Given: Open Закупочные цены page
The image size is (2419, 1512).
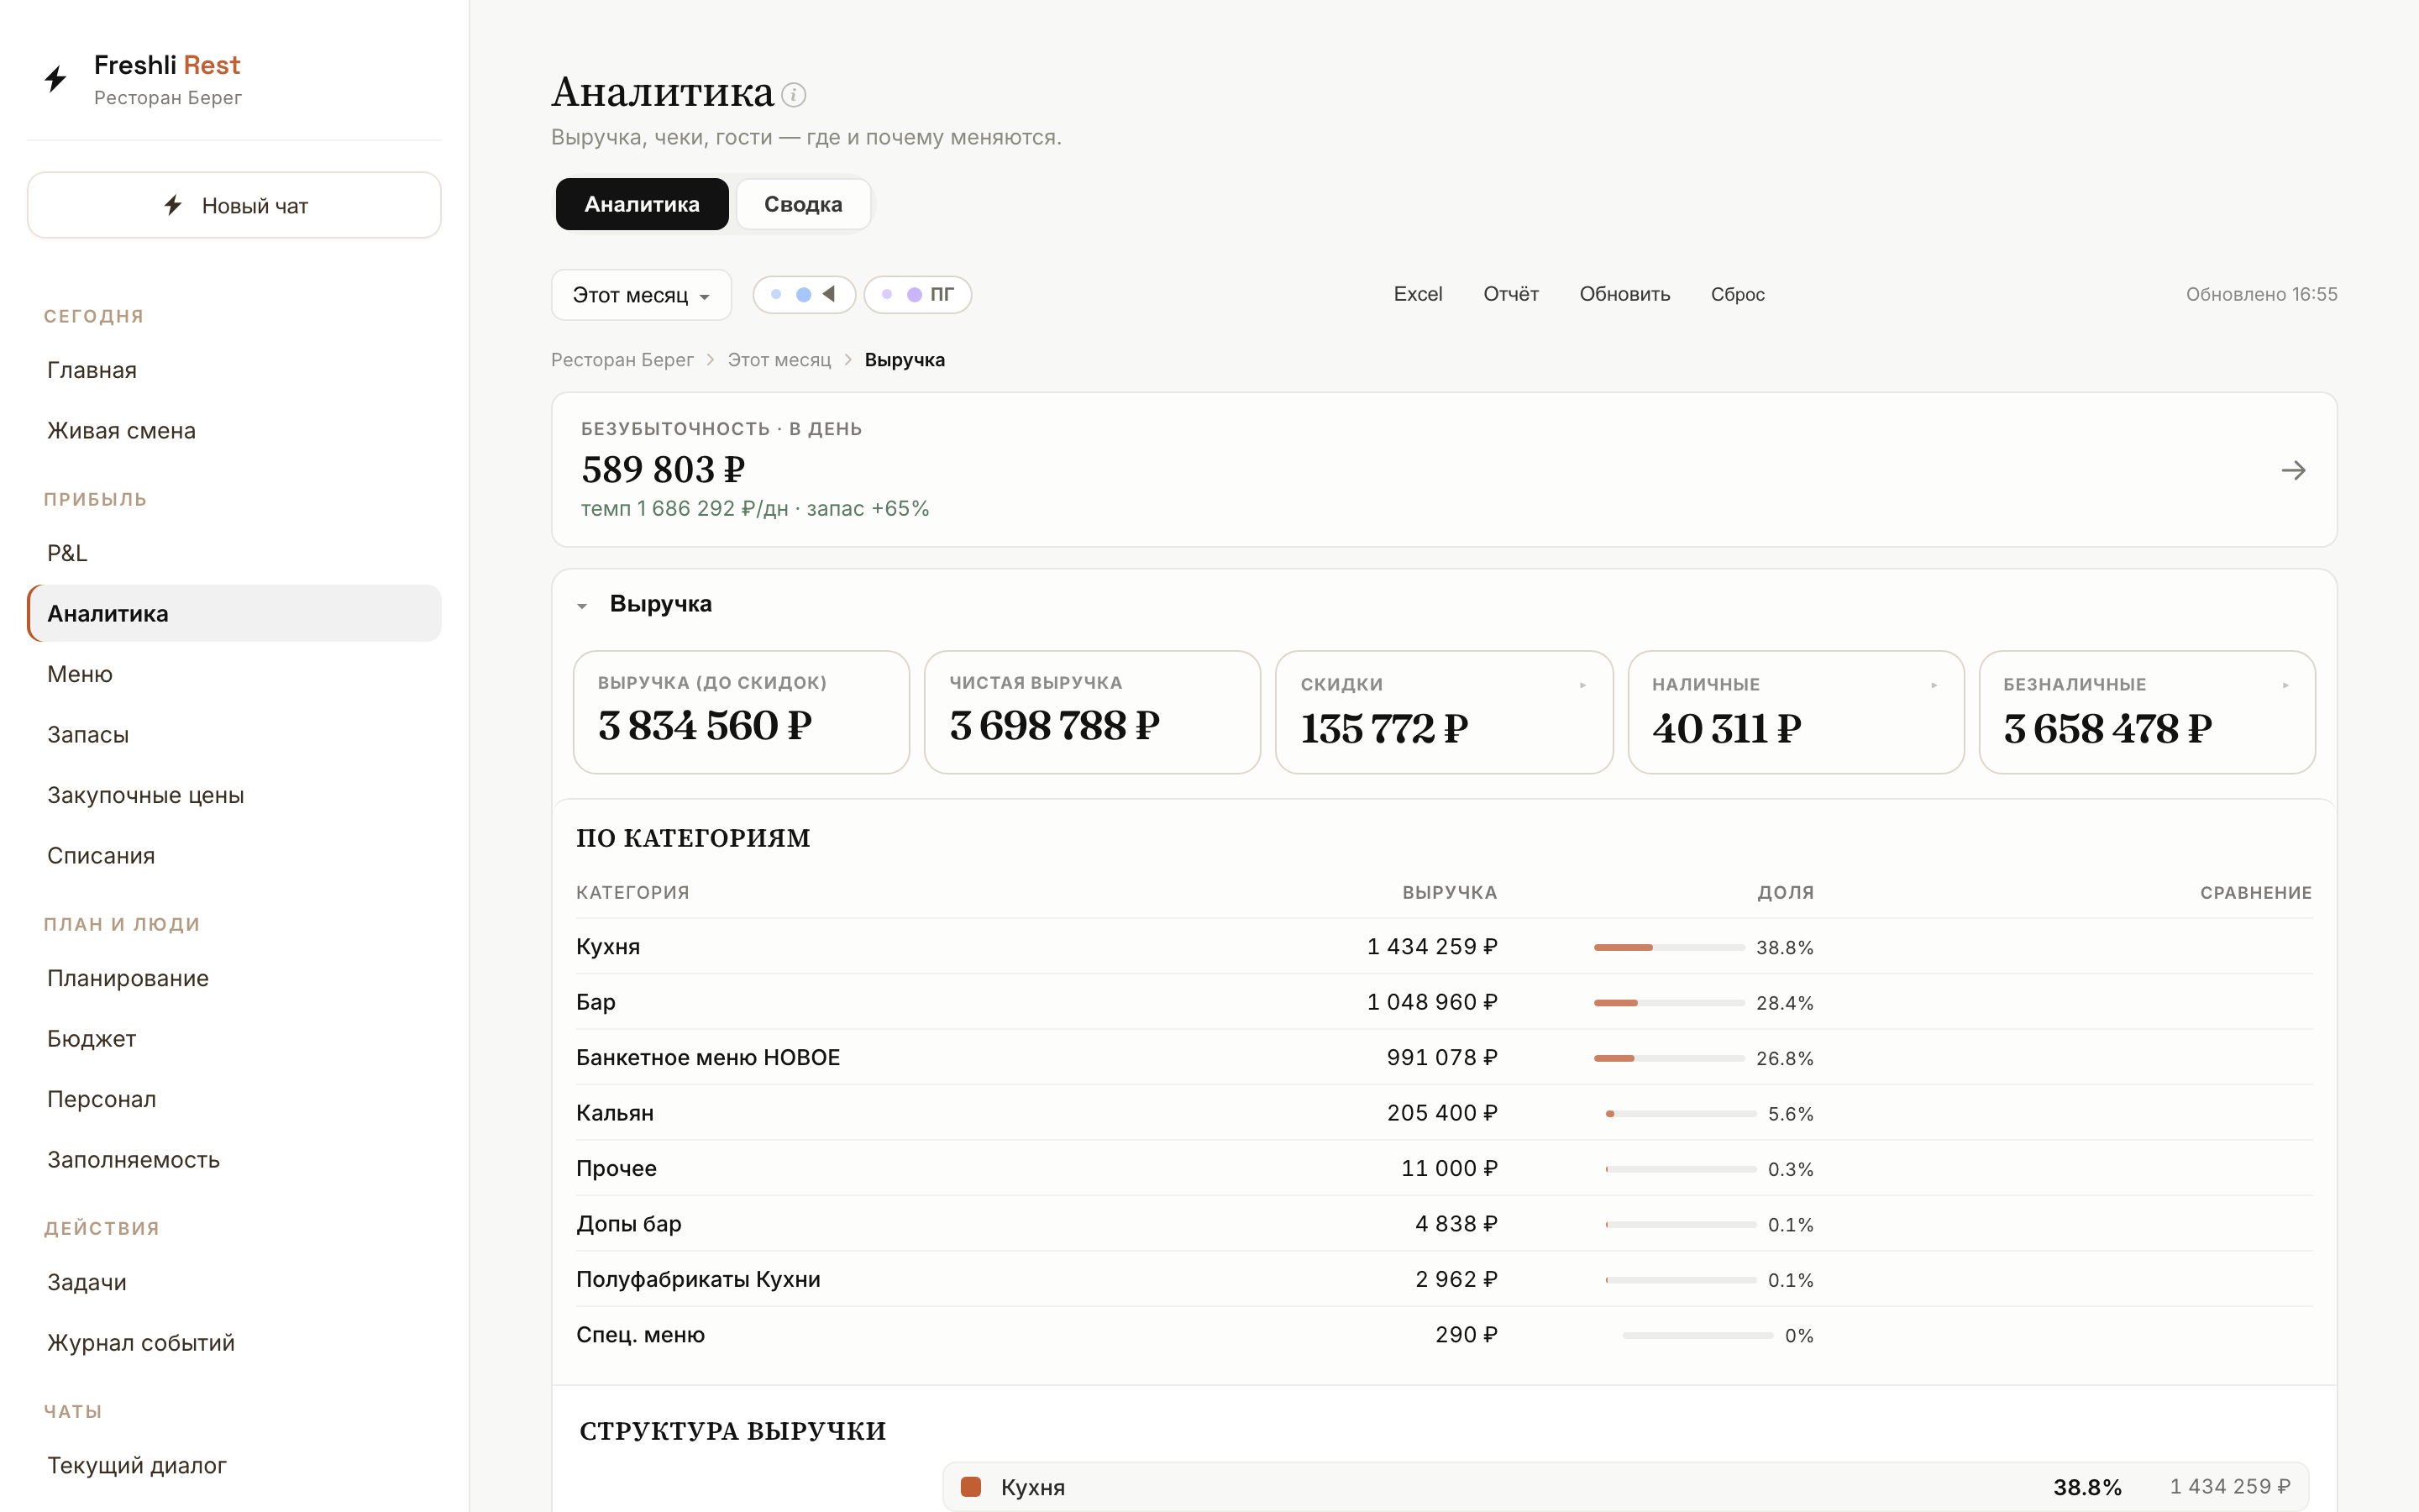Looking at the screenshot, I should click(x=234, y=795).
